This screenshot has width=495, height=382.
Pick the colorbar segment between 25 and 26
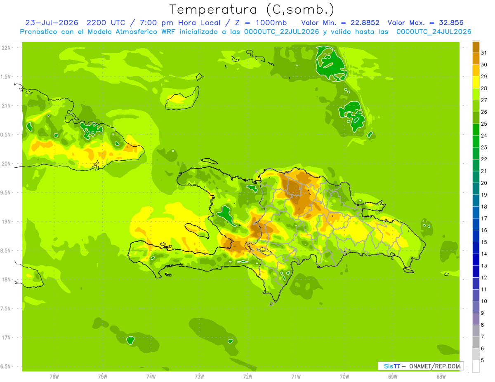(x=476, y=118)
